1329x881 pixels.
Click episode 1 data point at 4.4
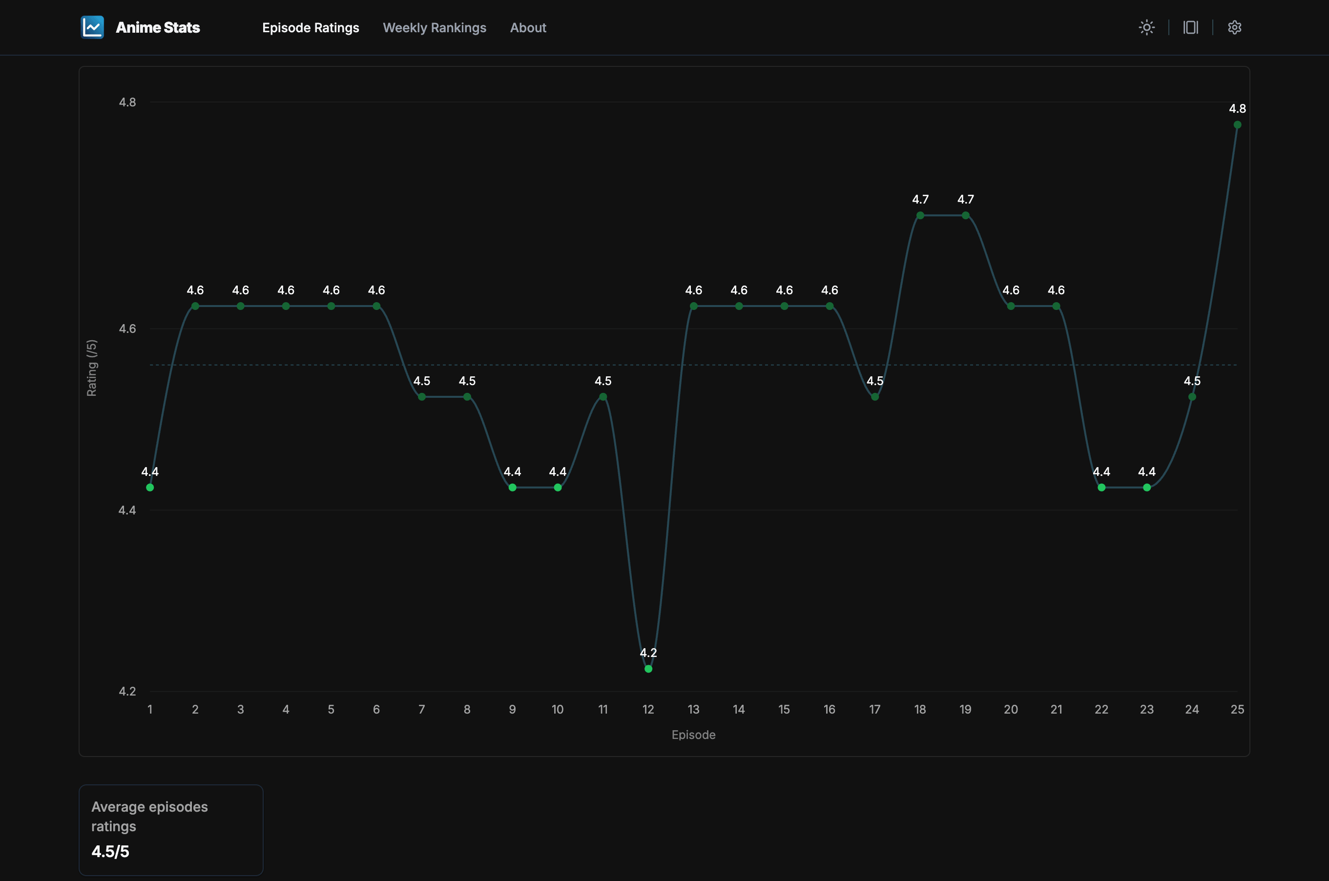pyautogui.click(x=150, y=487)
